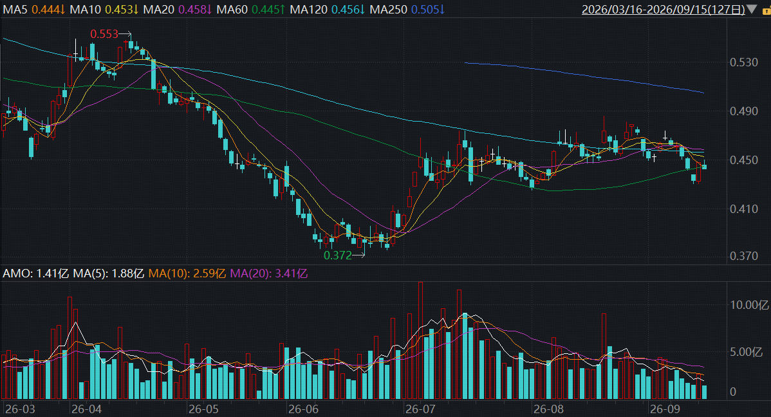Click the MA60 0.445 indicator label
Screen dimensions: 771x417
251,10
